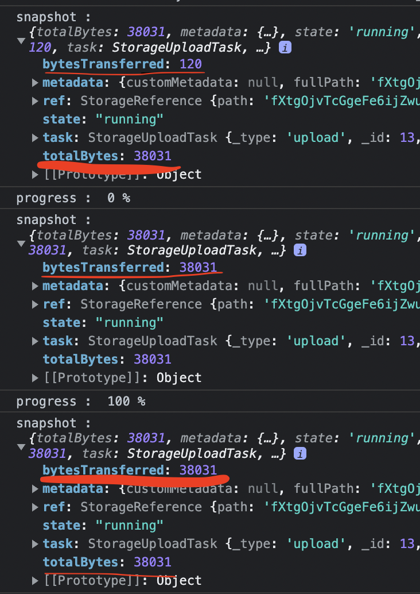This screenshot has width=420, height=594.
Task: Expand [[Prototype]] in the 120-byte snapshot
Action: click(x=35, y=174)
